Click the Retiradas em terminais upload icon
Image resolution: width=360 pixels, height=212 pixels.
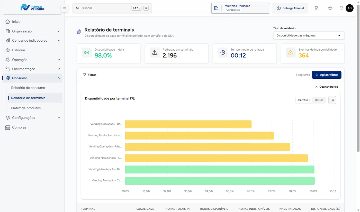(x=155, y=52)
